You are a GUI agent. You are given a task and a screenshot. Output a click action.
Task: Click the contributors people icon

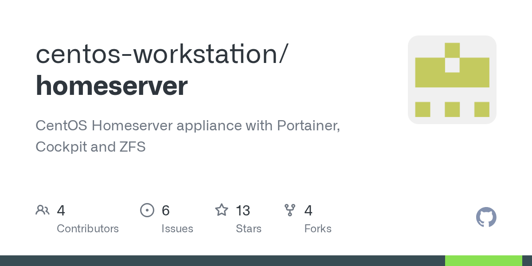pyautogui.click(x=43, y=210)
